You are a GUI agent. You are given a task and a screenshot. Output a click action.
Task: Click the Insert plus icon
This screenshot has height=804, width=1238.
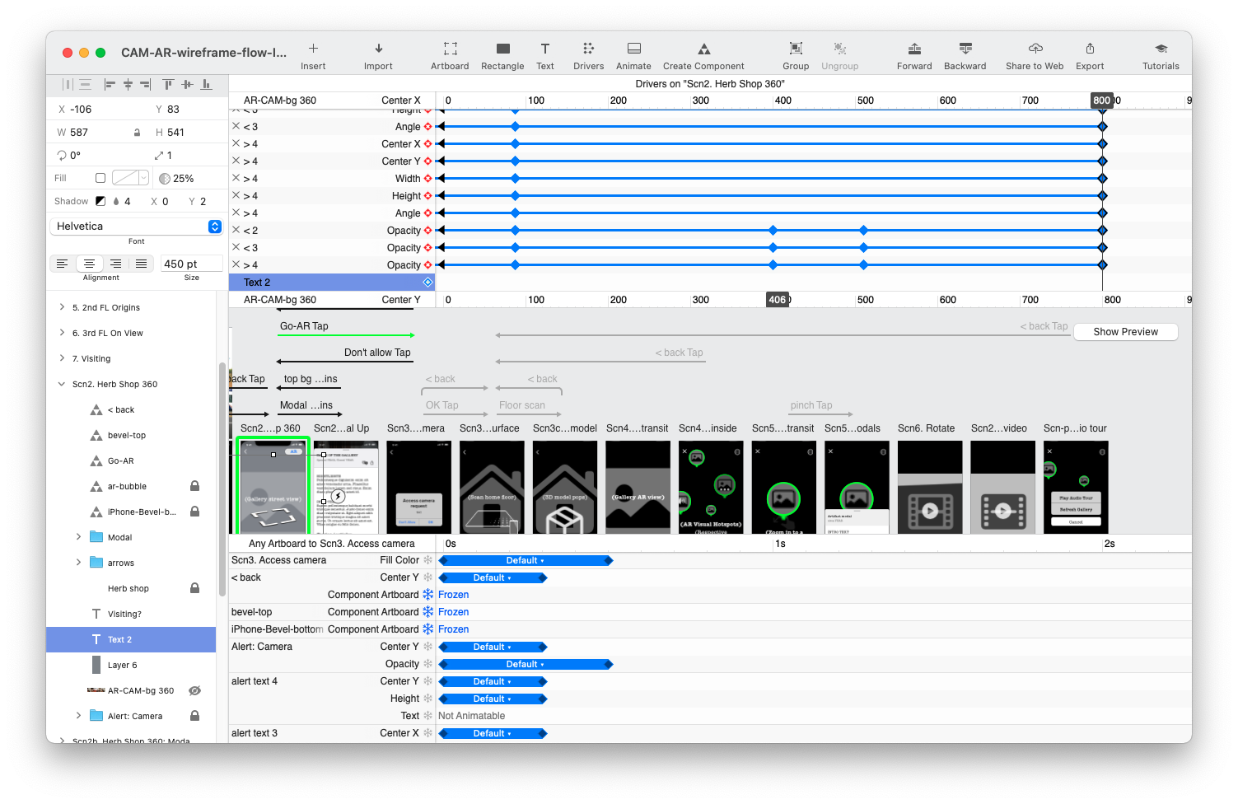[x=313, y=49]
